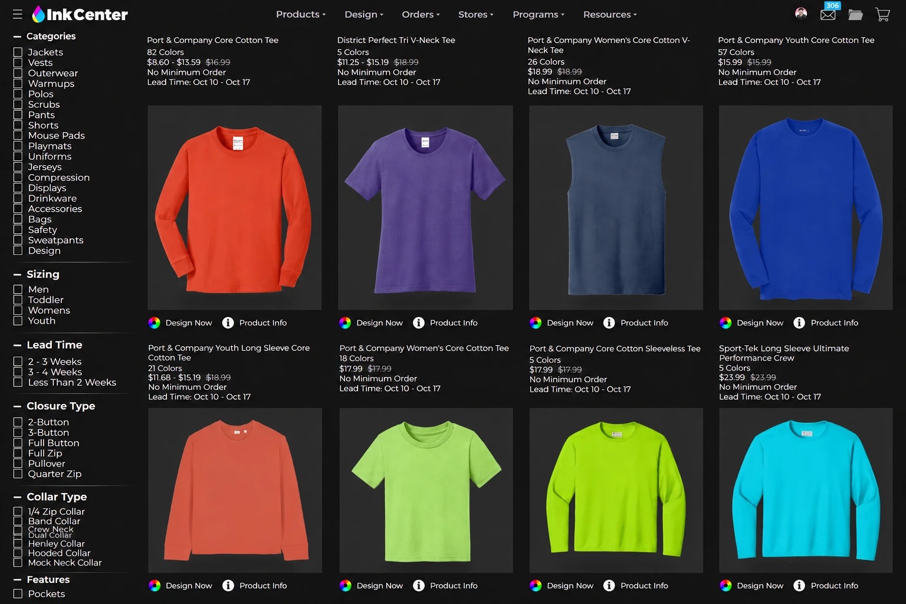Image resolution: width=906 pixels, height=604 pixels.
Task: Open the user profile avatar
Action: (801, 14)
